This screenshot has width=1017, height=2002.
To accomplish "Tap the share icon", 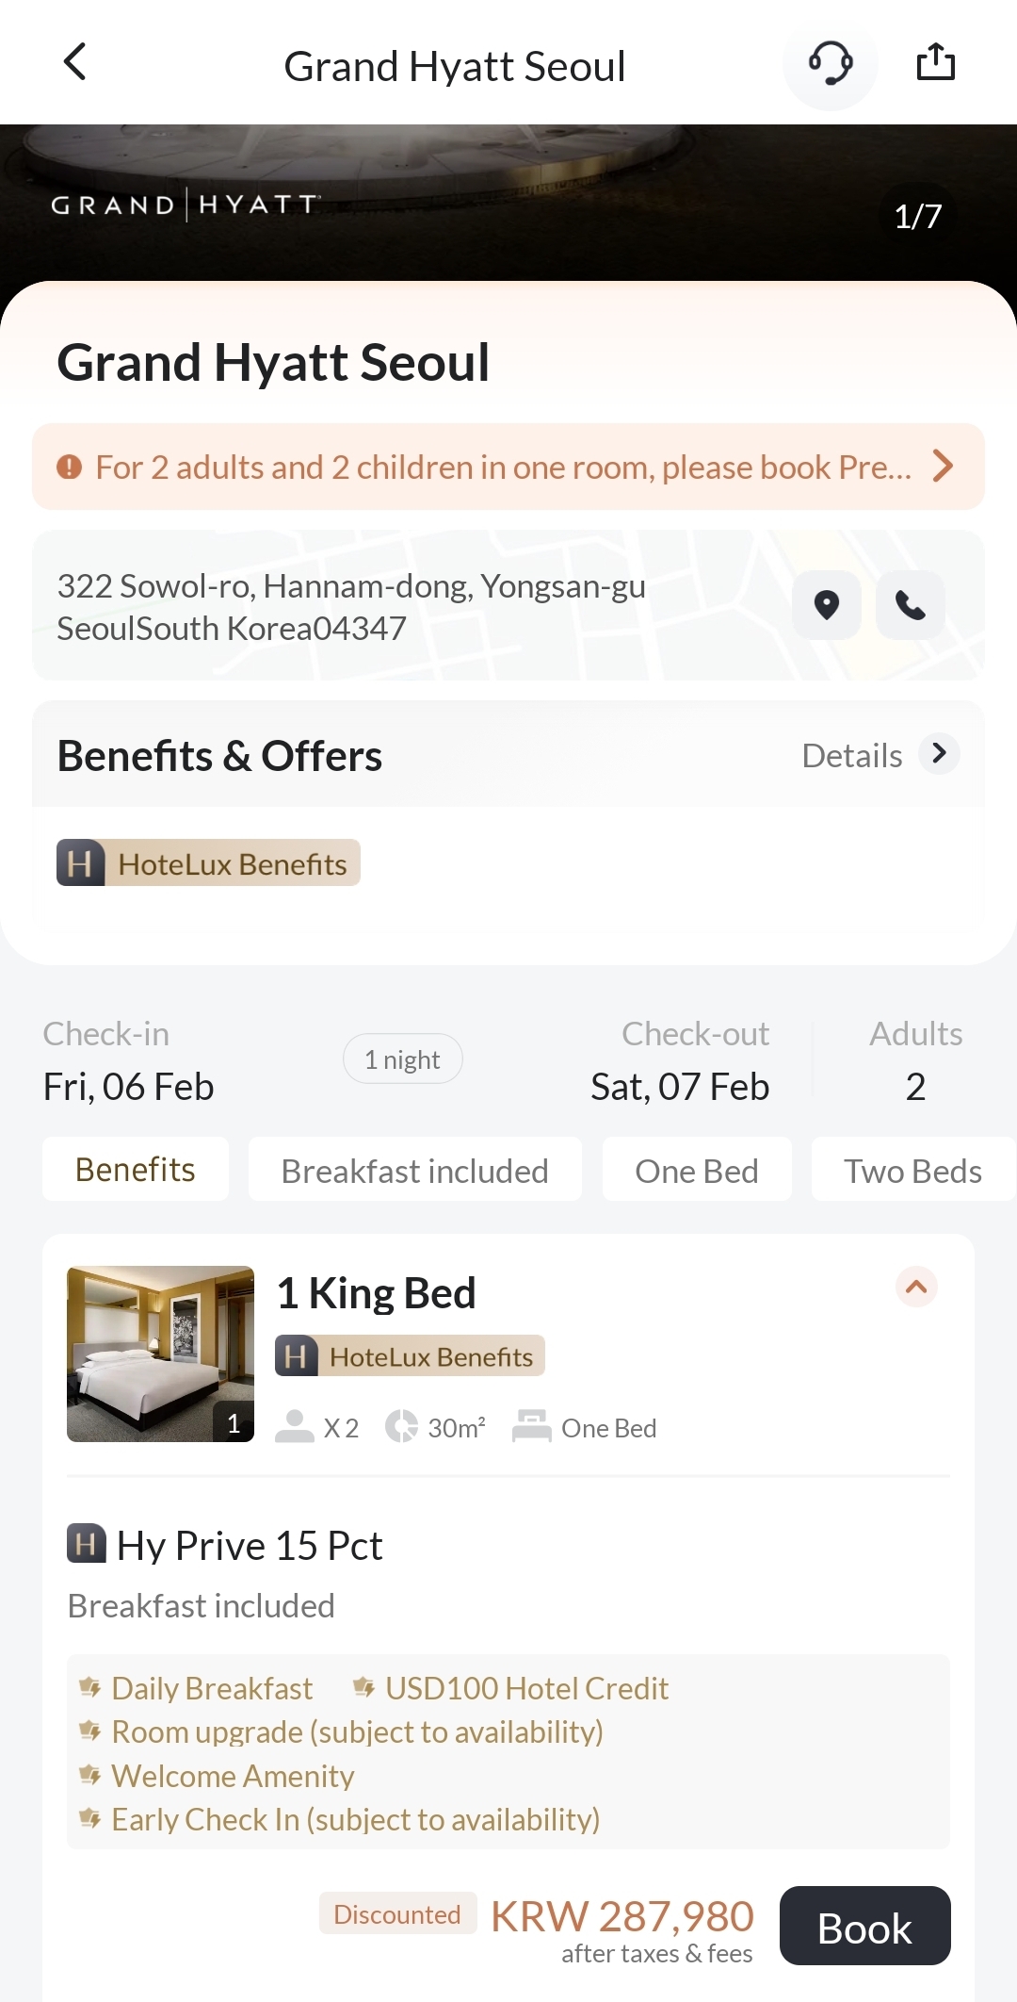I will [x=935, y=63].
